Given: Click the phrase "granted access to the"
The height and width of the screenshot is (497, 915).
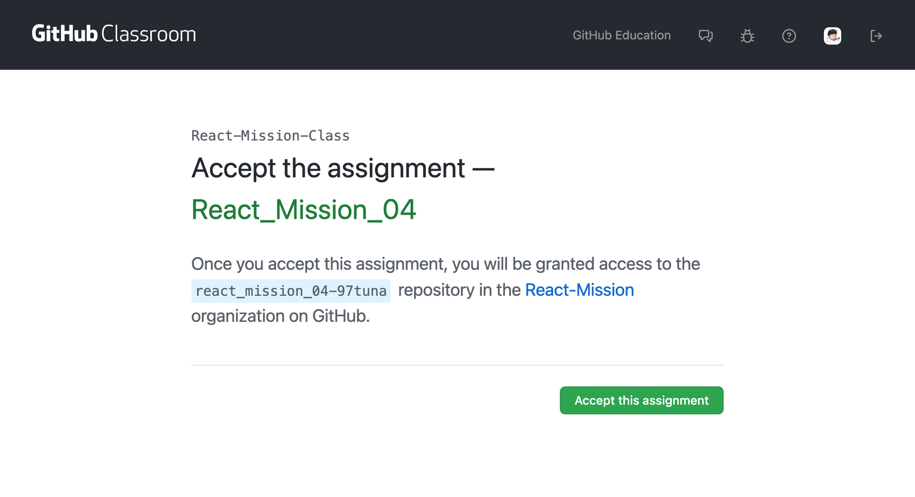Looking at the screenshot, I should (617, 264).
